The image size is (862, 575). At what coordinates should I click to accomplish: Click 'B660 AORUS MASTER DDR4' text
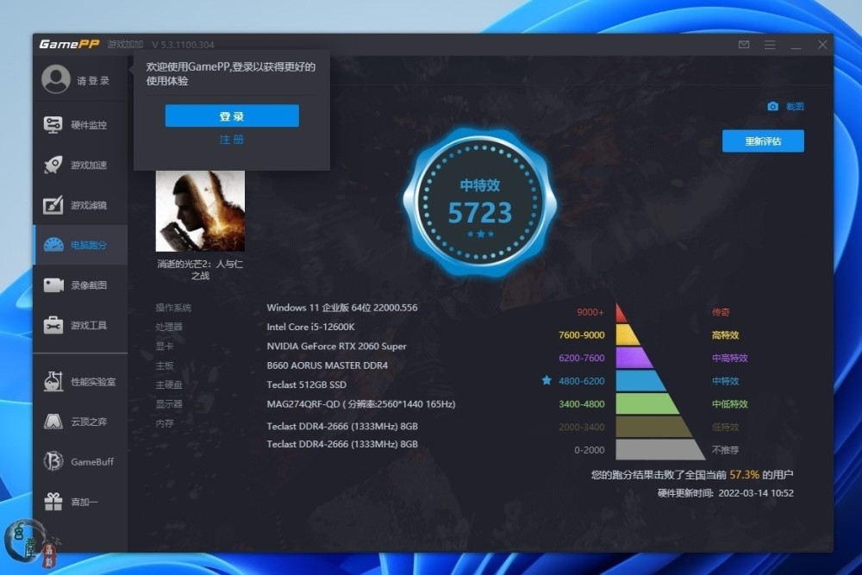tap(327, 365)
